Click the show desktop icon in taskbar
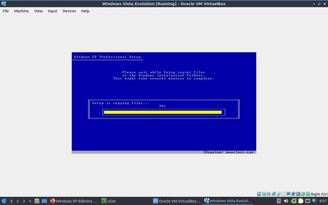This screenshot has height=205, width=328. pyautogui.click(x=44, y=201)
